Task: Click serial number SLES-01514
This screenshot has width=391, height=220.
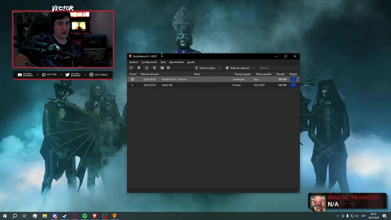Action: (150, 85)
